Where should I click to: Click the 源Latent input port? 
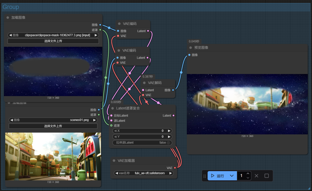(x=111, y=121)
